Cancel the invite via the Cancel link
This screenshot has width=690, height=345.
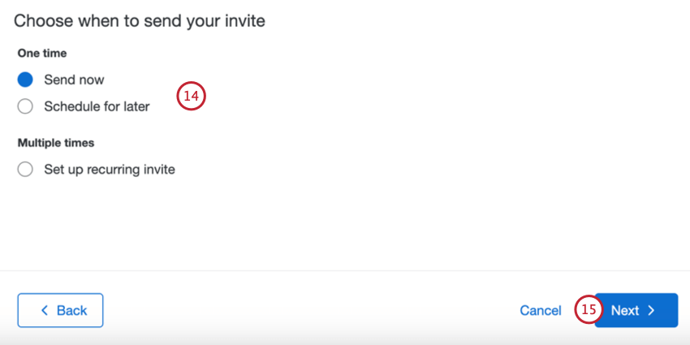coord(541,311)
